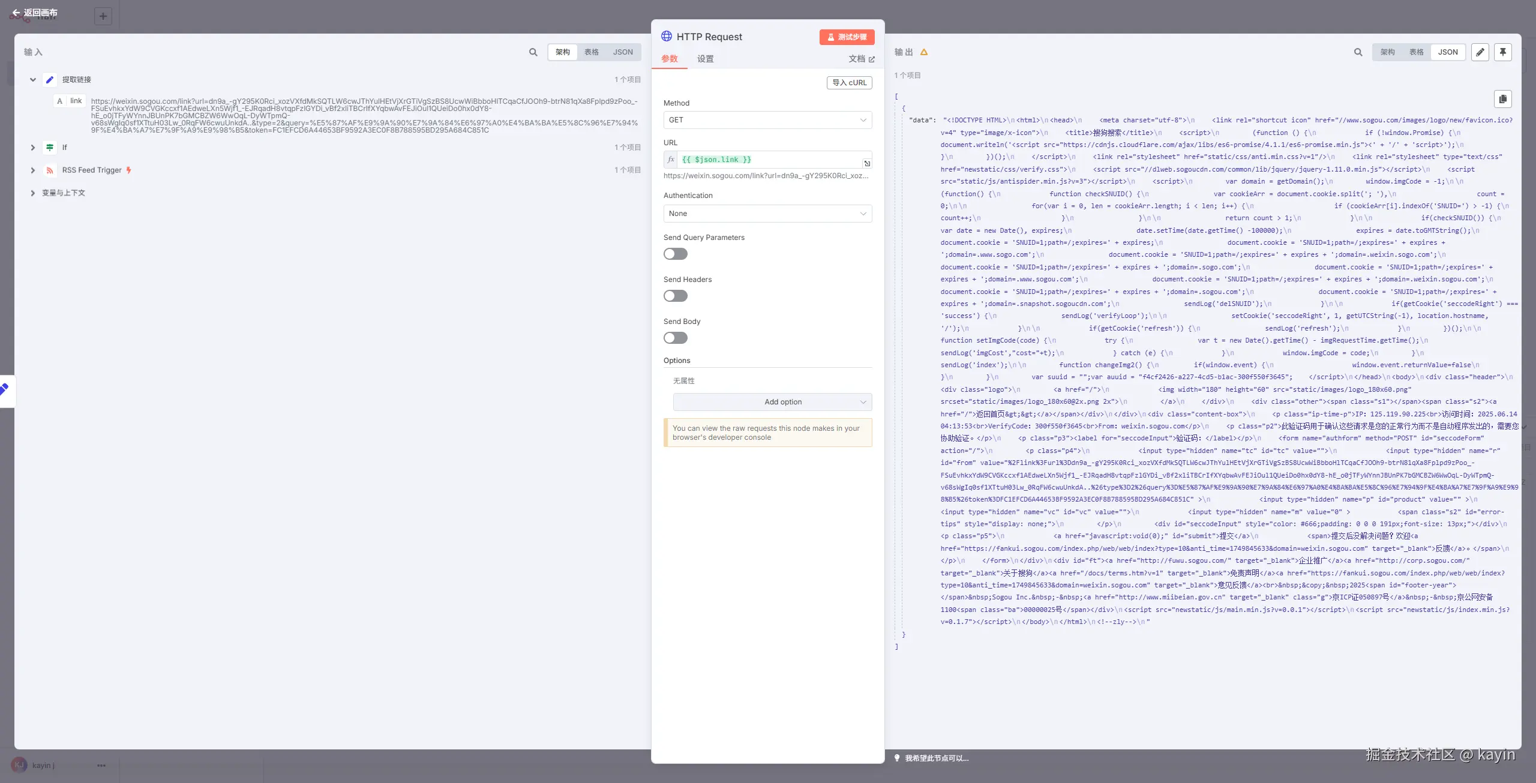Open the URL expression editor expand icon
Screen dimensions: 1536x783
867,164
